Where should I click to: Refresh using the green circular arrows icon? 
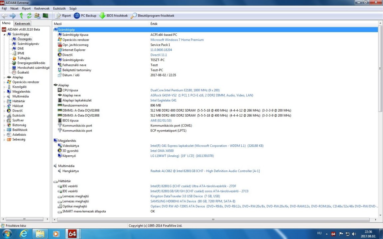pos(29,16)
